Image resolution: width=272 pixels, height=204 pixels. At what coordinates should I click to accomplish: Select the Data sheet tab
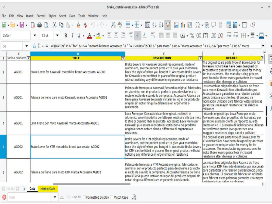(32, 188)
